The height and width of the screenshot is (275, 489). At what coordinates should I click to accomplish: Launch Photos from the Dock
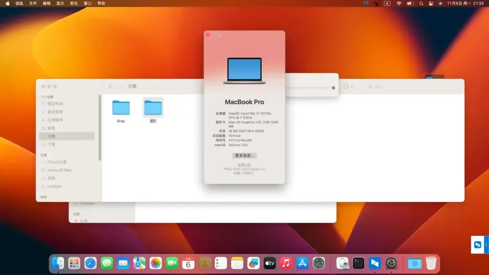(x=156, y=264)
